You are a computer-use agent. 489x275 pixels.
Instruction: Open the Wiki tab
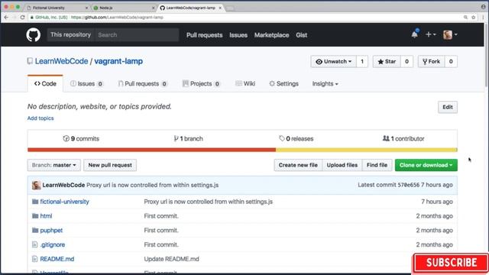(245, 83)
